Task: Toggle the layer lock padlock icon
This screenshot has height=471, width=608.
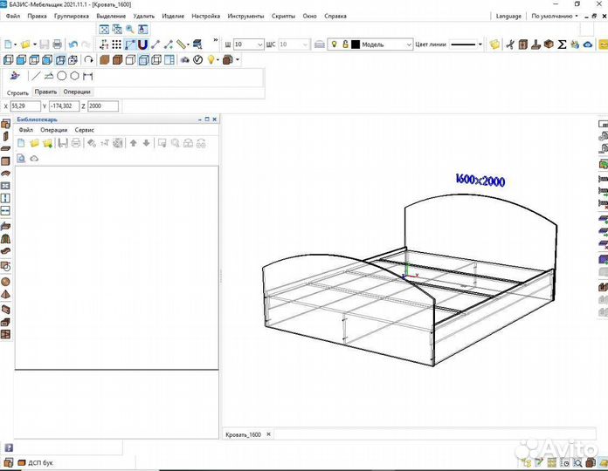Action: tap(345, 44)
